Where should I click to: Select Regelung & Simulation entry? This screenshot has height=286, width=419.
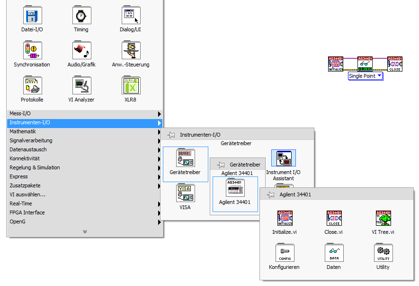84,168
